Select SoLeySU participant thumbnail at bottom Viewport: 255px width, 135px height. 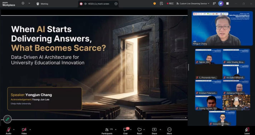pyautogui.click(x=222, y=118)
